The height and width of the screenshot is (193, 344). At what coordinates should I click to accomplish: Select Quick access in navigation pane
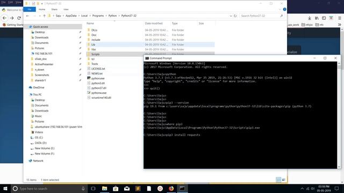pyautogui.click(x=40, y=27)
